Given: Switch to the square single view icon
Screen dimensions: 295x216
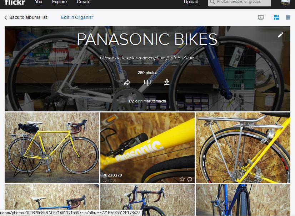Looking at the screenshot, I should [x=288, y=17].
